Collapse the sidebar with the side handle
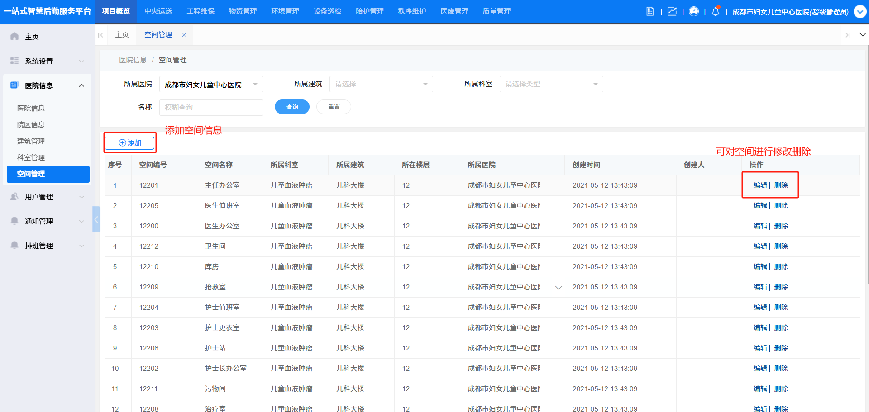Image resolution: width=869 pixels, height=412 pixels. pyautogui.click(x=96, y=219)
